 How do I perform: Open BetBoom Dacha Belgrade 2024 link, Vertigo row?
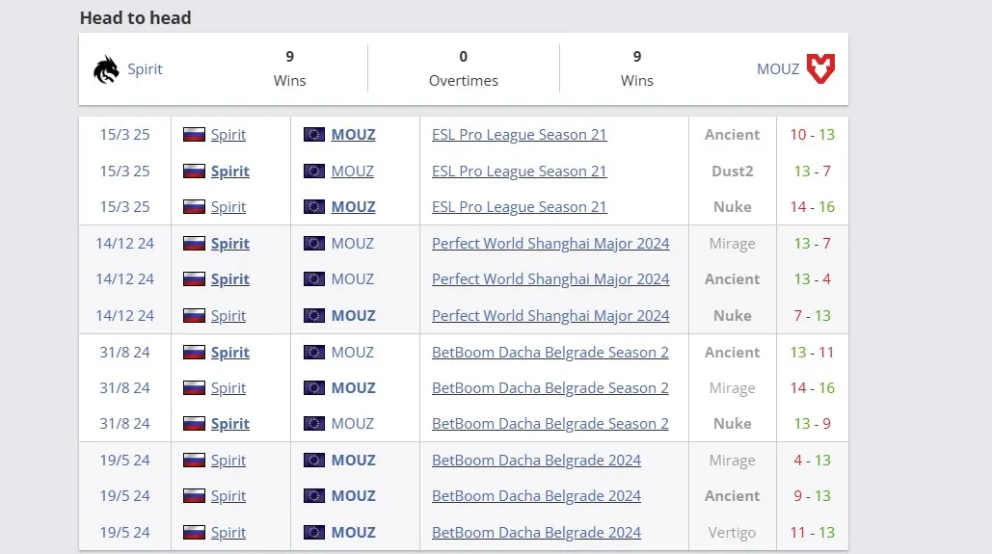coord(536,533)
